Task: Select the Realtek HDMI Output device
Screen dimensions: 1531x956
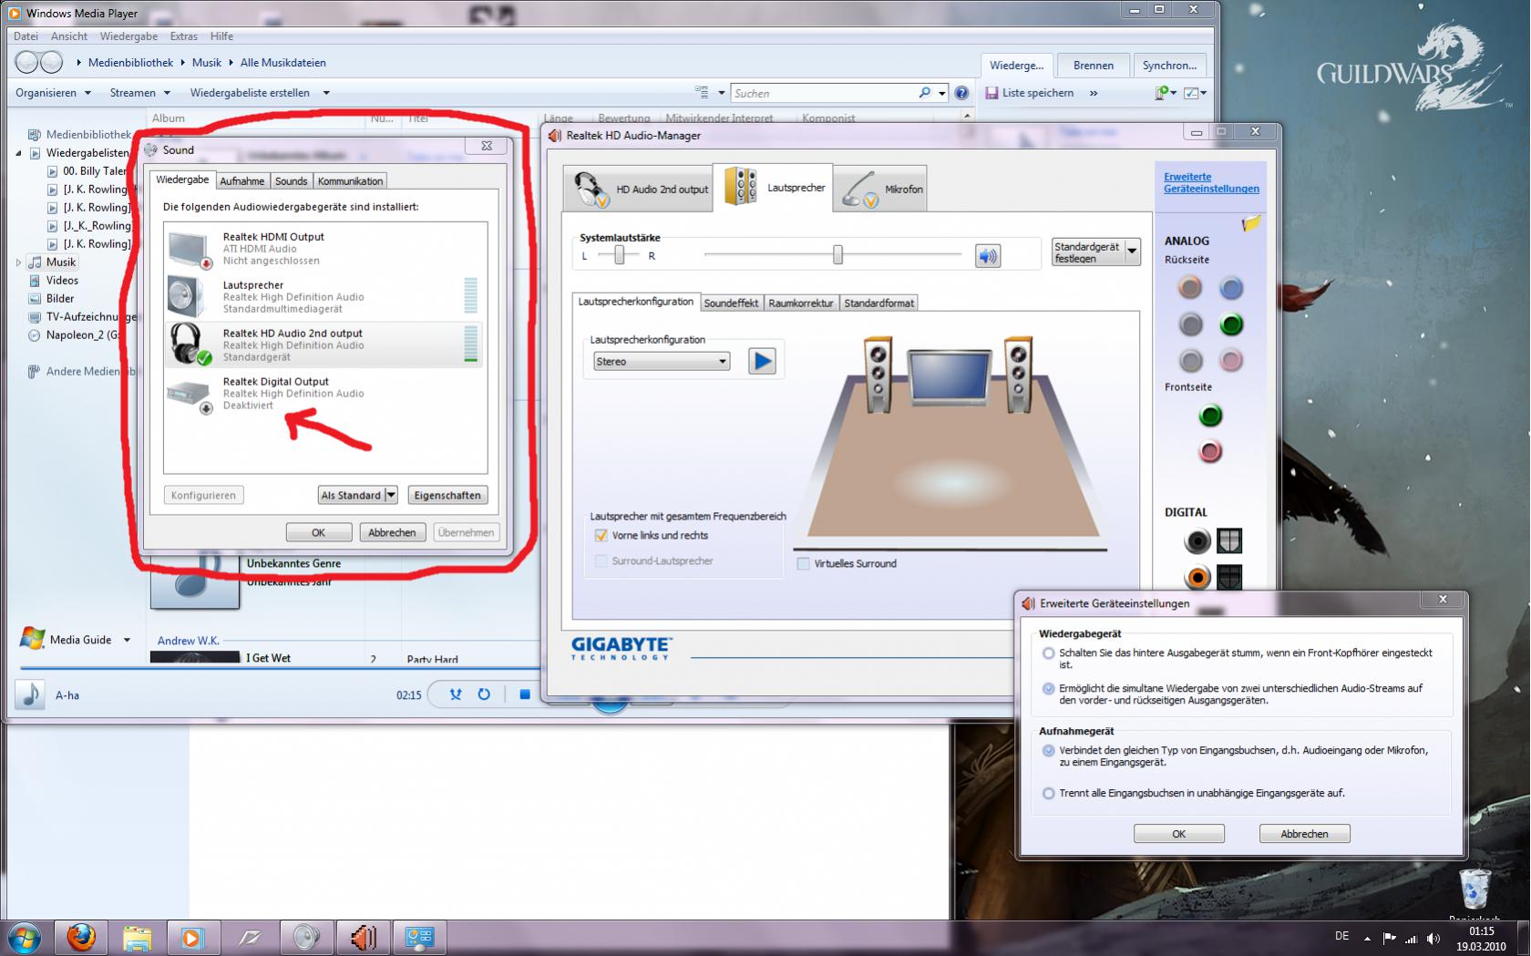Action: pyautogui.click(x=325, y=248)
